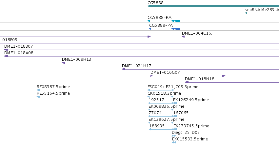Click the CG5888-PA coding exon block

coord(177,29)
